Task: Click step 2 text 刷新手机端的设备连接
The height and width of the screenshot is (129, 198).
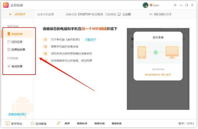Action: pos(65,46)
